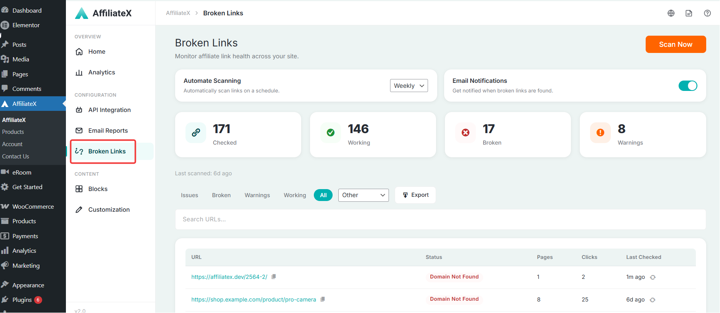This screenshot has width=720, height=313.
Task: Click AffiliateX in the breadcrumb
Action: [178, 13]
